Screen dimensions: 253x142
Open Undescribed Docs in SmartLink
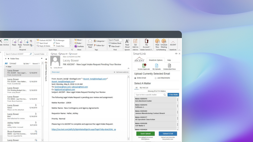(x=169, y=67)
